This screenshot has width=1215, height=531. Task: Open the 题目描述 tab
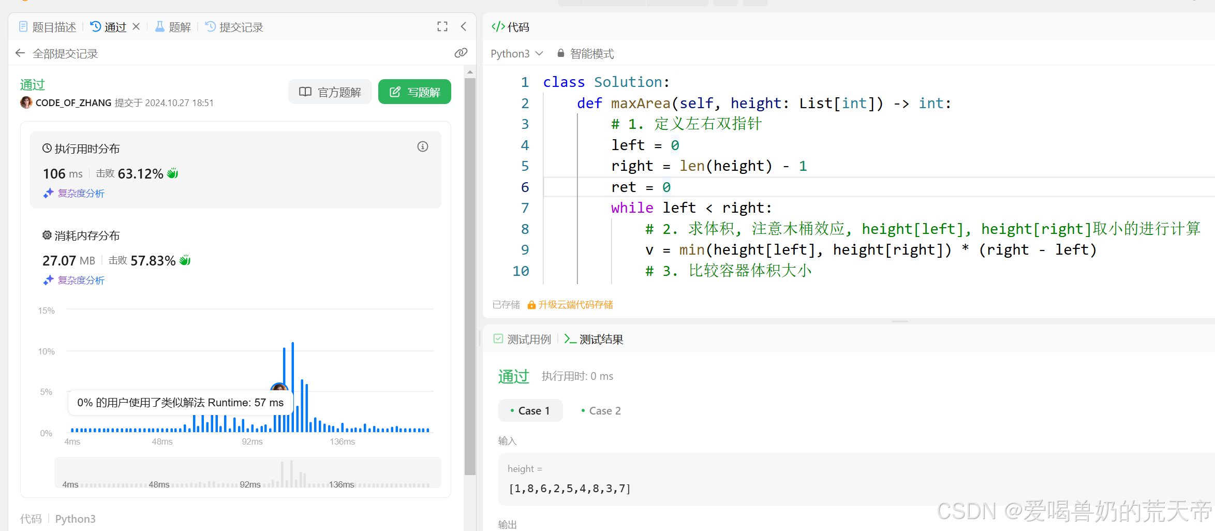point(48,27)
